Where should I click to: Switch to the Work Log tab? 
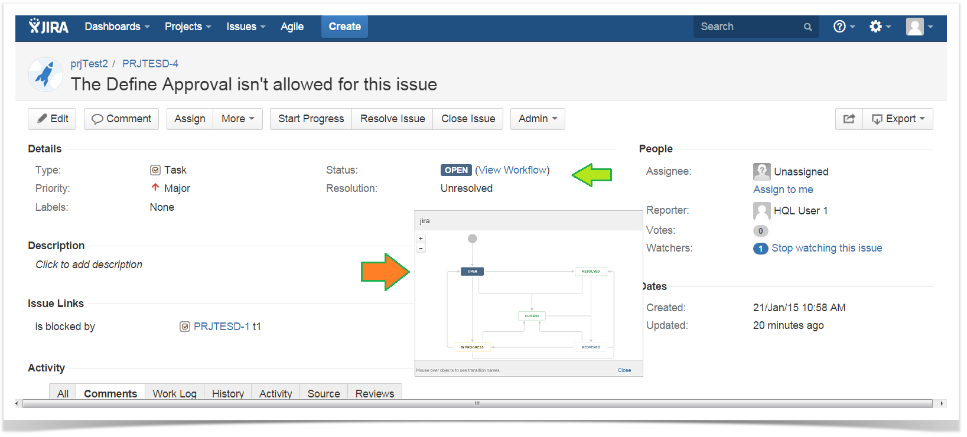click(x=174, y=393)
